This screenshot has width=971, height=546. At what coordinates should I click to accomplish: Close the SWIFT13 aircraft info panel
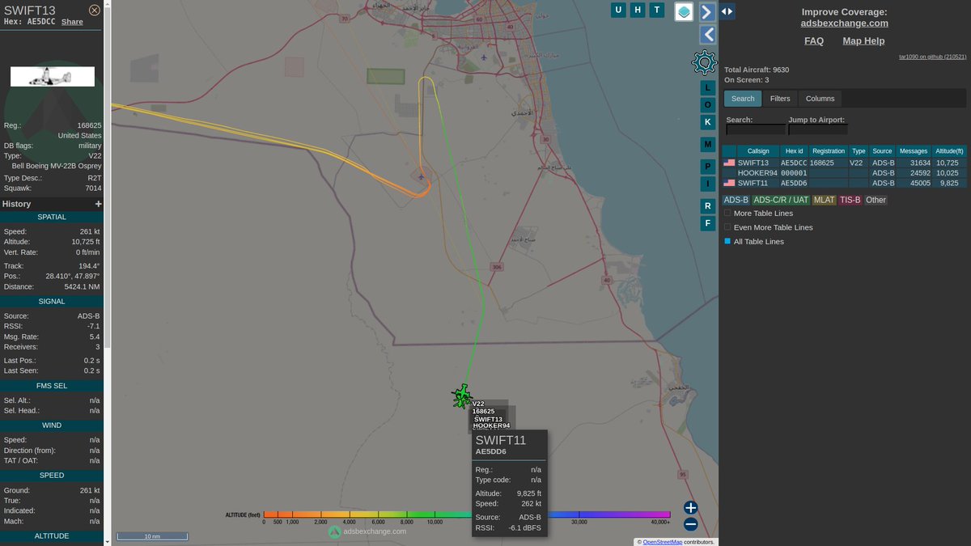[95, 10]
